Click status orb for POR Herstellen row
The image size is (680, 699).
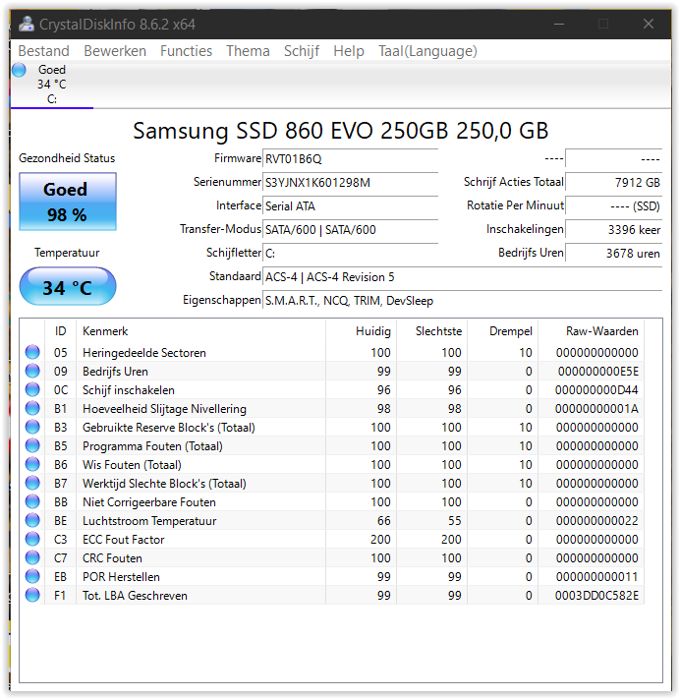click(32, 576)
